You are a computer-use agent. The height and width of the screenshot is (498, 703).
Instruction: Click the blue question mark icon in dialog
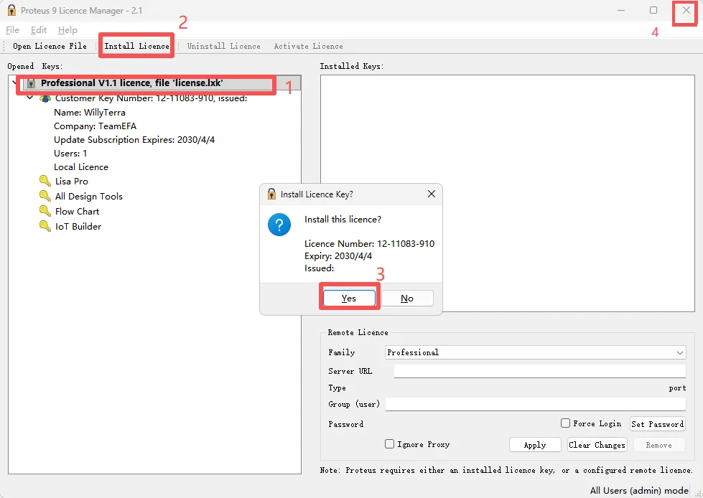tap(279, 225)
